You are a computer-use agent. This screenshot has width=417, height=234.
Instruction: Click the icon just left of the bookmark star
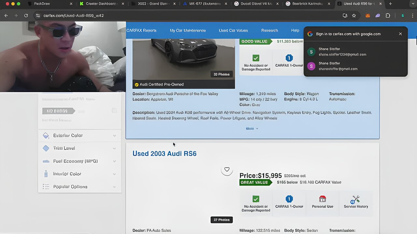345,16
